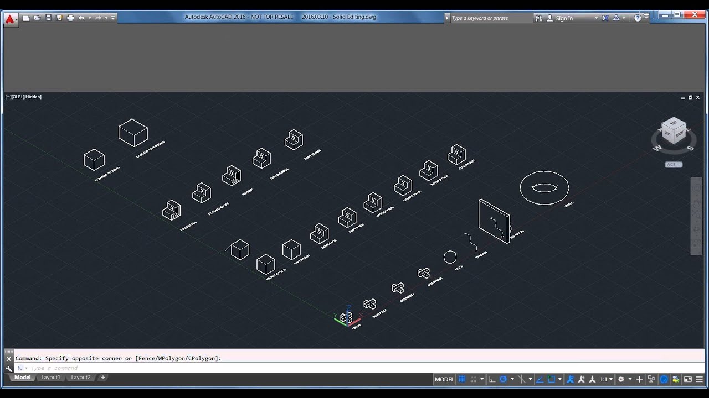Image resolution: width=709 pixels, height=398 pixels.
Task: Click the Save As icon
Action: click(x=59, y=18)
